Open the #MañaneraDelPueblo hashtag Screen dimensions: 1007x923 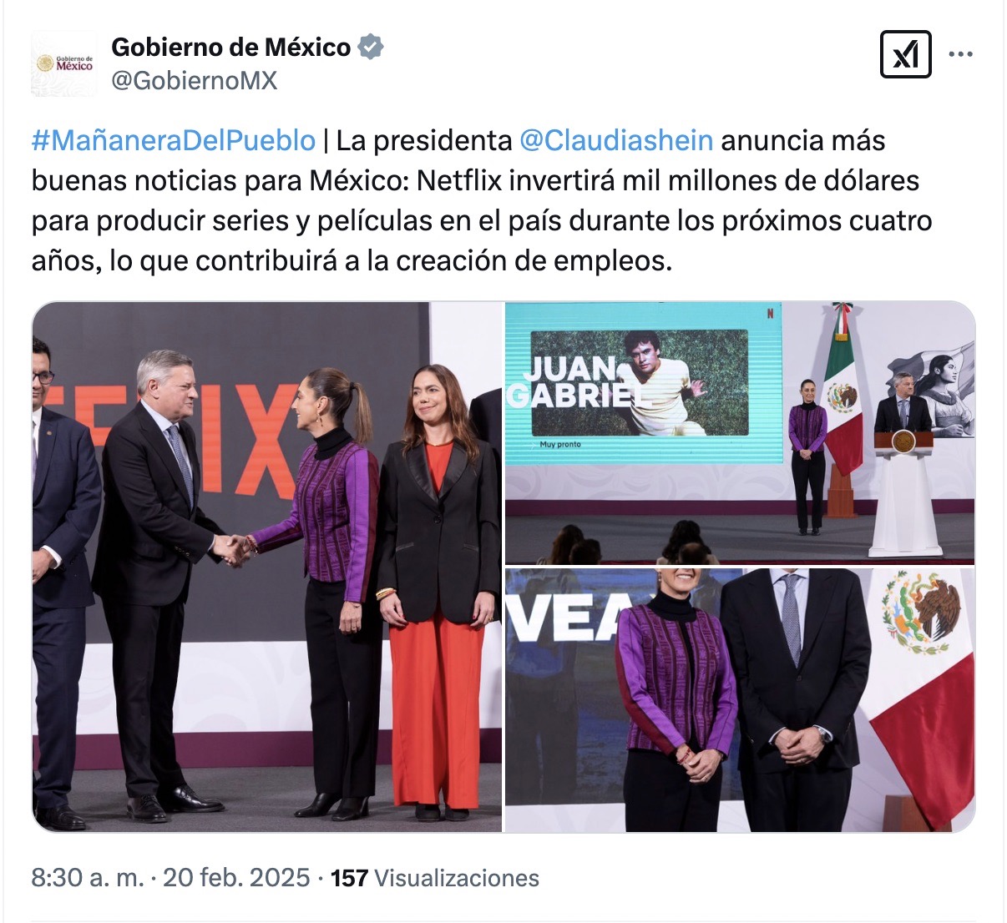174,140
